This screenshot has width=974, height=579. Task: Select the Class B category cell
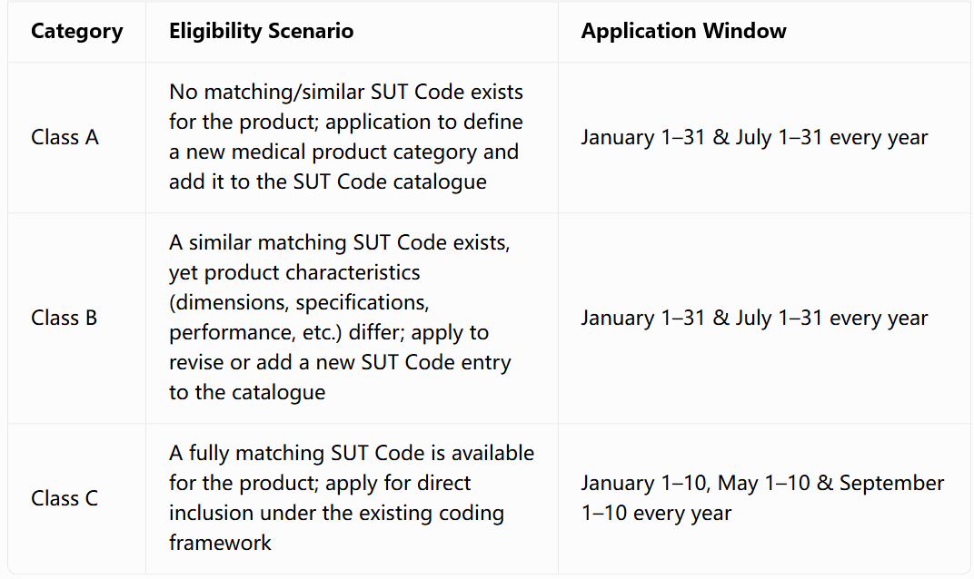click(x=77, y=318)
